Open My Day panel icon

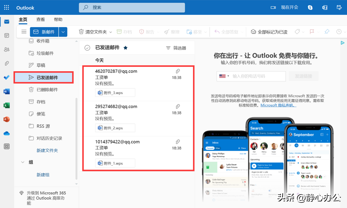point(339,8)
